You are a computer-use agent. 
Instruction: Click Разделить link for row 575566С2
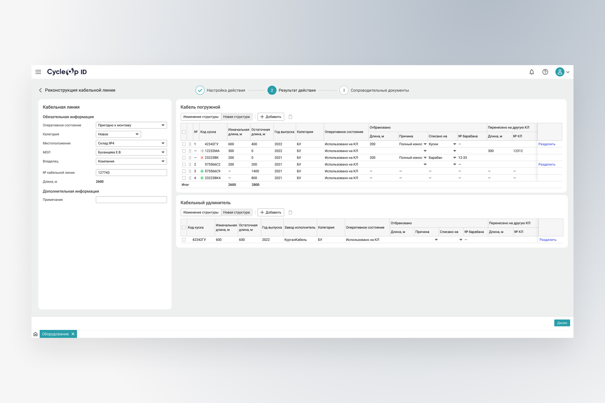tap(547, 165)
